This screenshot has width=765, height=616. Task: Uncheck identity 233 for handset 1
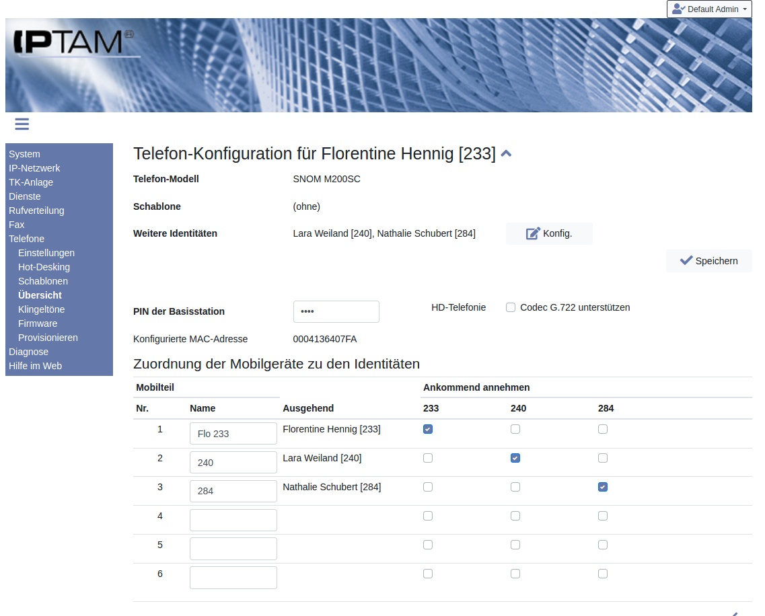pyautogui.click(x=428, y=429)
